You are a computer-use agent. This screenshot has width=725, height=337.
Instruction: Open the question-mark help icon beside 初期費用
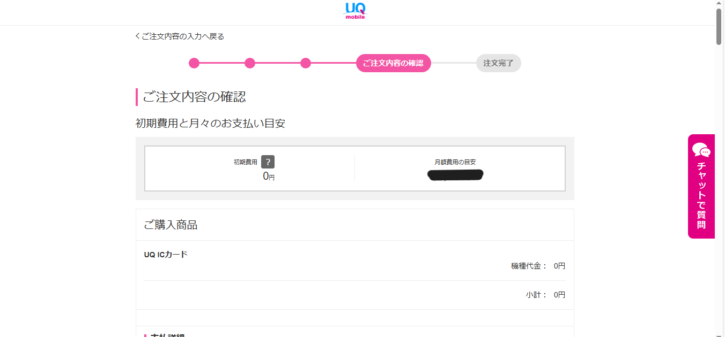point(268,162)
